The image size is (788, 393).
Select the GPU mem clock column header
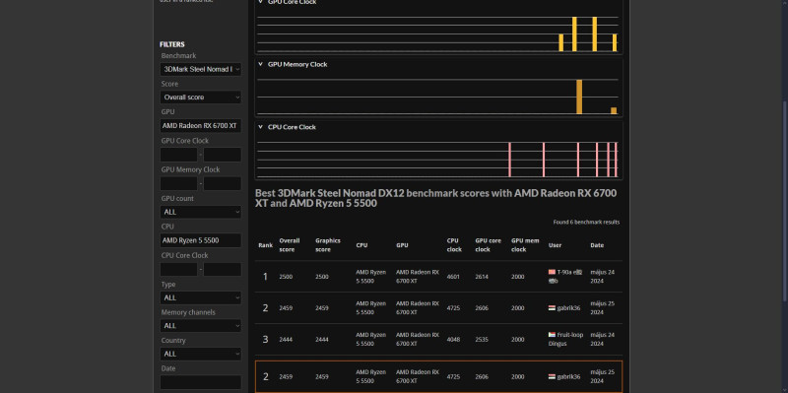[x=526, y=244]
